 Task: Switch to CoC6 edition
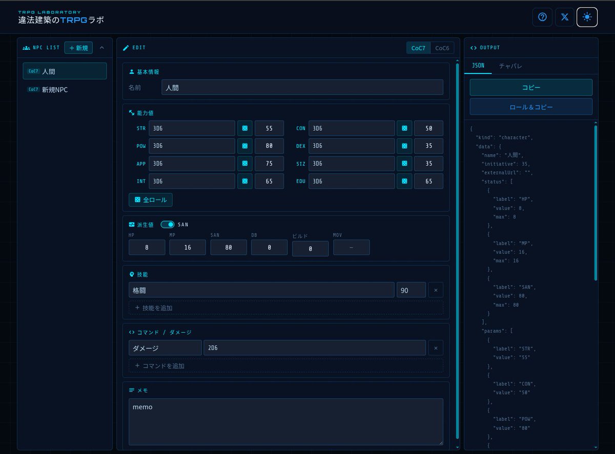click(442, 48)
